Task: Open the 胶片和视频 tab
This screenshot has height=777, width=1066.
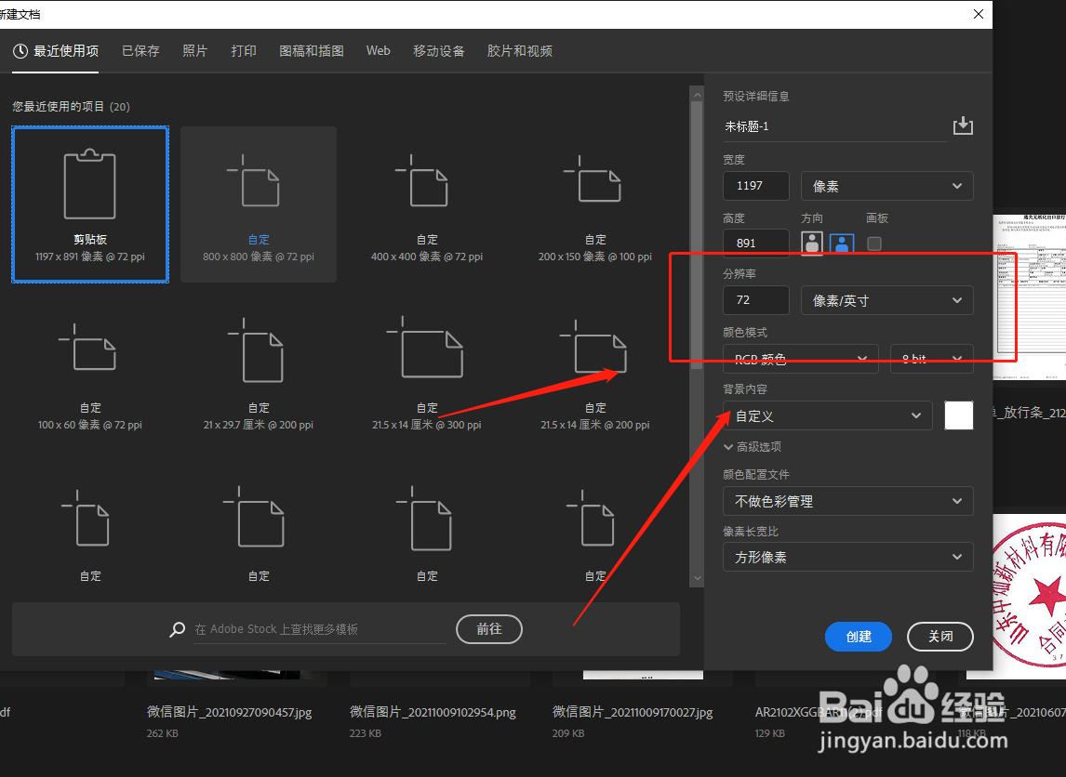Action: [x=519, y=51]
